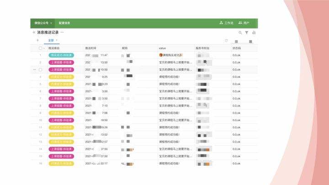
Task: Click the 工作流 workflow icon
Action: tap(222, 22)
